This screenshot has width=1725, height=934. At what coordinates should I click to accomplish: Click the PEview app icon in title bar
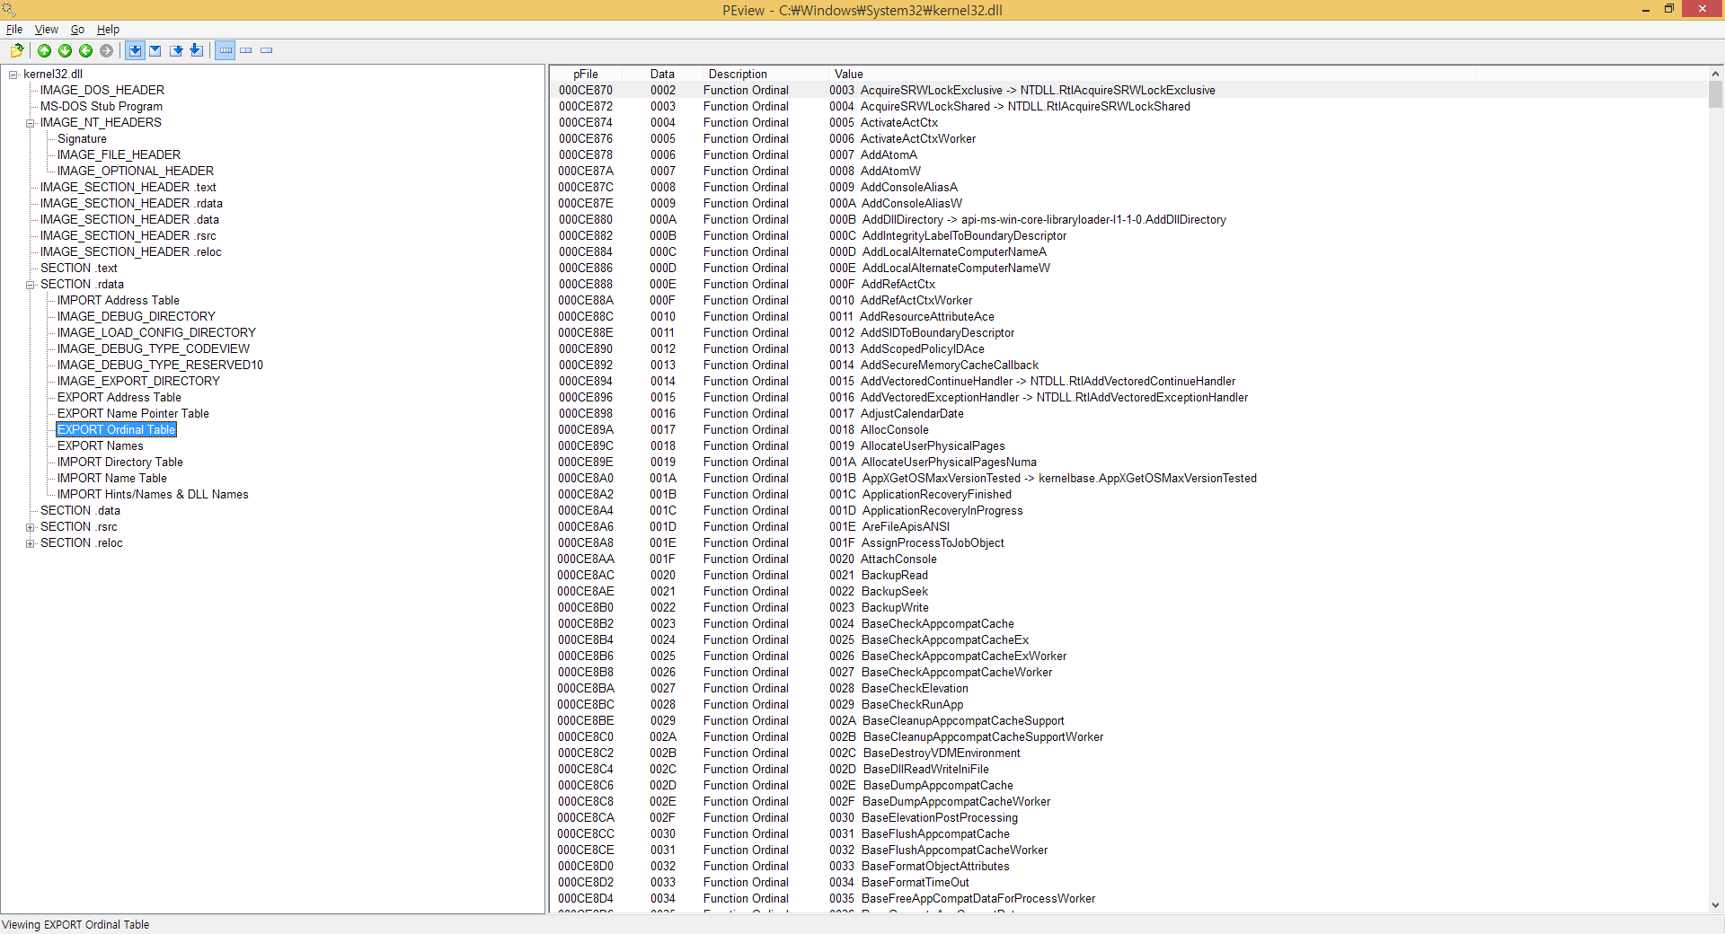click(9, 10)
